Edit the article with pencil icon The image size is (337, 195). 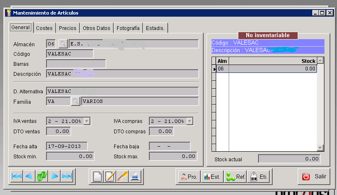point(110,177)
